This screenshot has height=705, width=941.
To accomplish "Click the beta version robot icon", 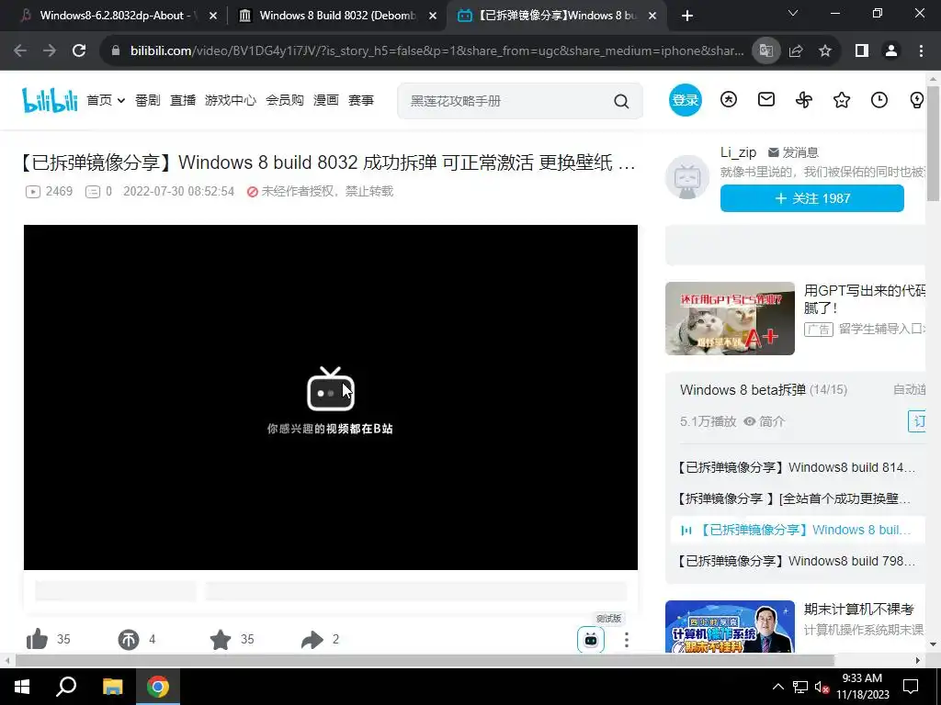I will (x=591, y=640).
